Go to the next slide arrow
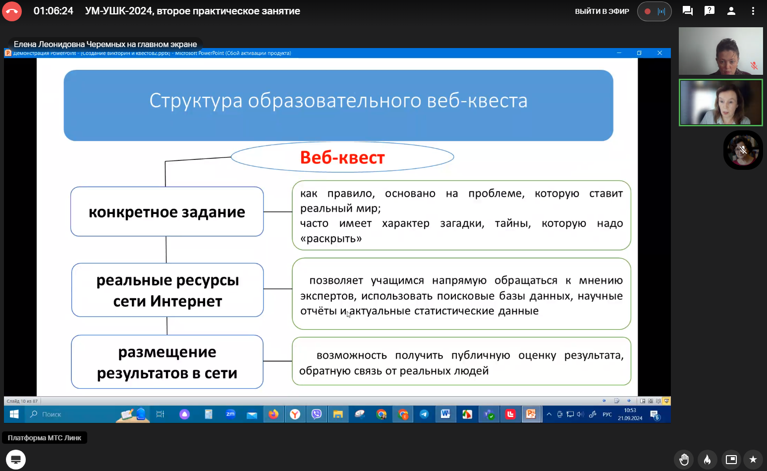 (629, 401)
